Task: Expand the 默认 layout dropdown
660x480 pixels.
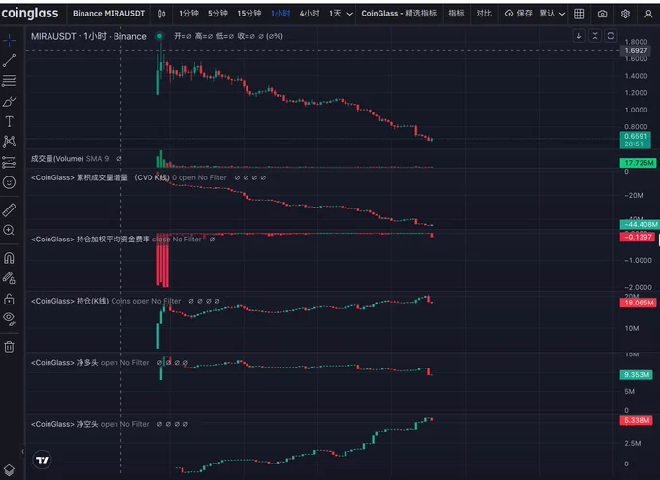Action: tap(552, 14)
